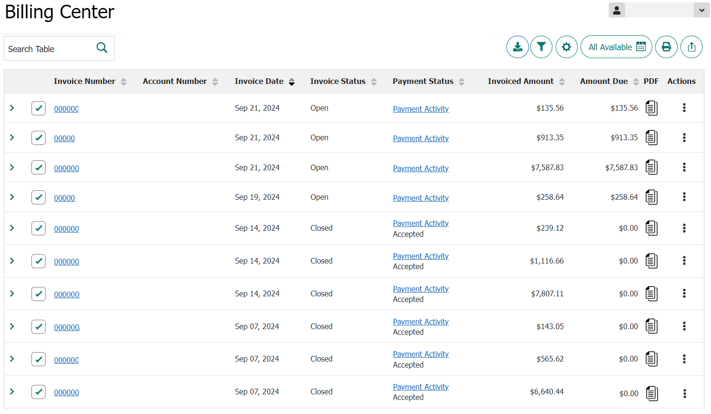
Task: Sort the table by Amount Due
Action: point(636,81)
